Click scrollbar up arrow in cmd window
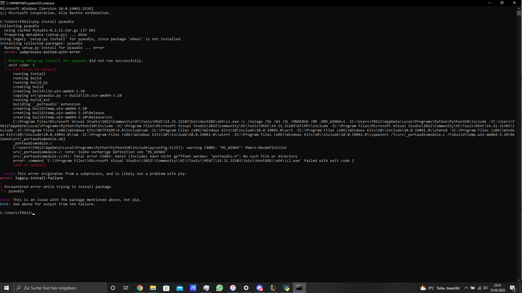522x293 pixels. point(519,8)
